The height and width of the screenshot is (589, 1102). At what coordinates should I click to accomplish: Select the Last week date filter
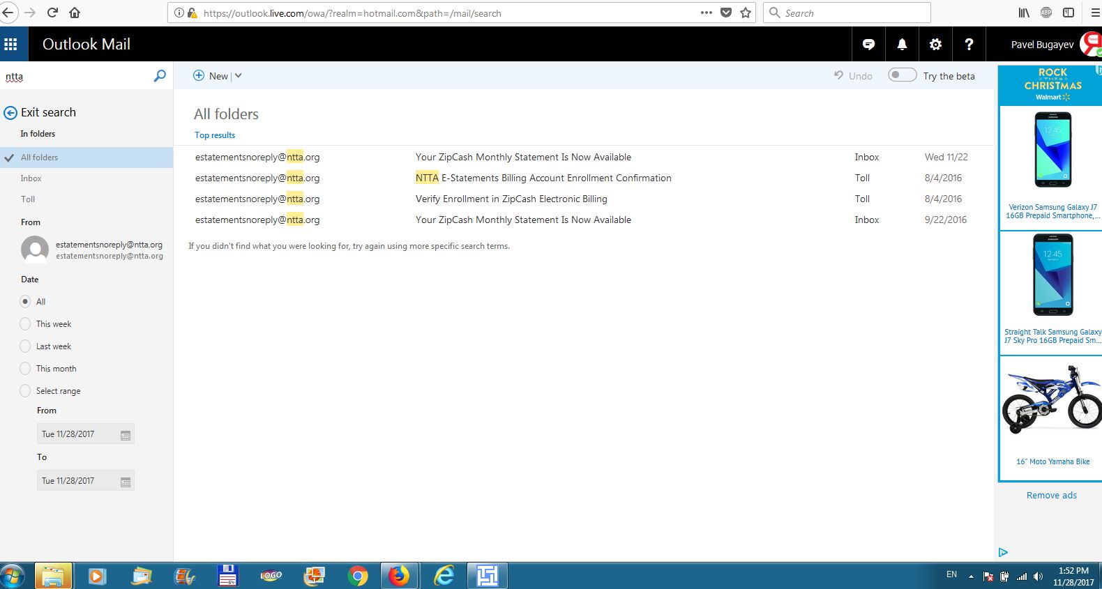(25, 346)
